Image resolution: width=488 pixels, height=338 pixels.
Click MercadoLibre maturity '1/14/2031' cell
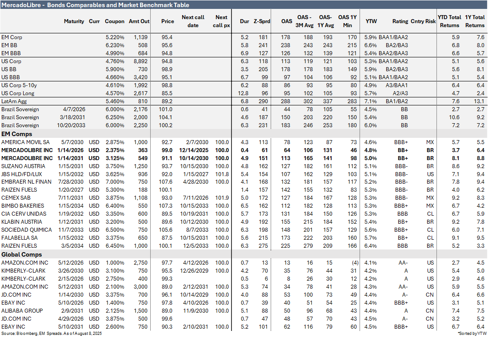(x=70, y=158)
